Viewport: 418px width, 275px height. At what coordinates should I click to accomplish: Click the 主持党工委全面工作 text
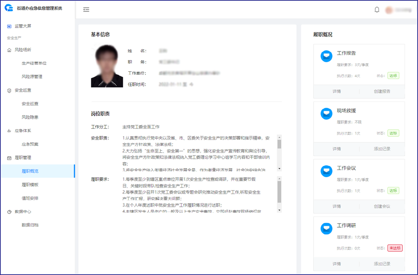[x=141, y=127]
